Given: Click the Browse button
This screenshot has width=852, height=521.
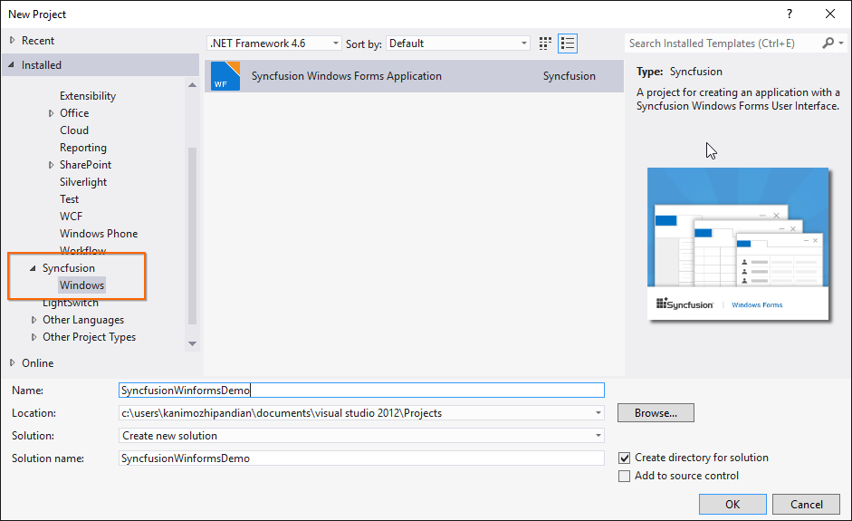Looking at the screenshot, I should point(656,413).
